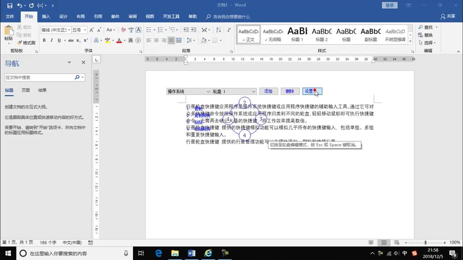This screenshot has width=463, height=260.
Task: Click the 登录 (Sign in) button
Action: tap(390, 5)
